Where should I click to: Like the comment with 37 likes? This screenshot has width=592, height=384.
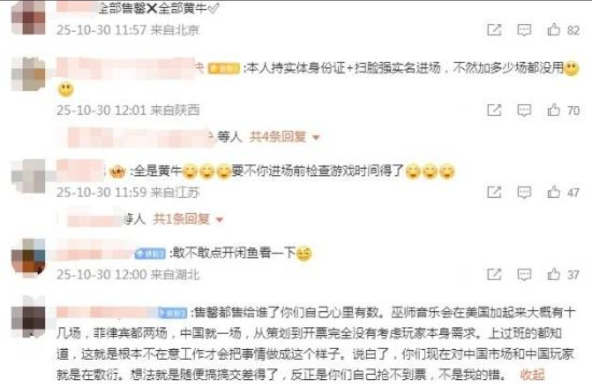pyautogui.click(x=554, y=274)
